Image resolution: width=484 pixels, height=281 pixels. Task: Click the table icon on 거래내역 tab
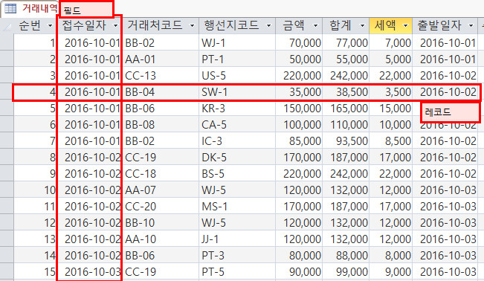point(10,9)
